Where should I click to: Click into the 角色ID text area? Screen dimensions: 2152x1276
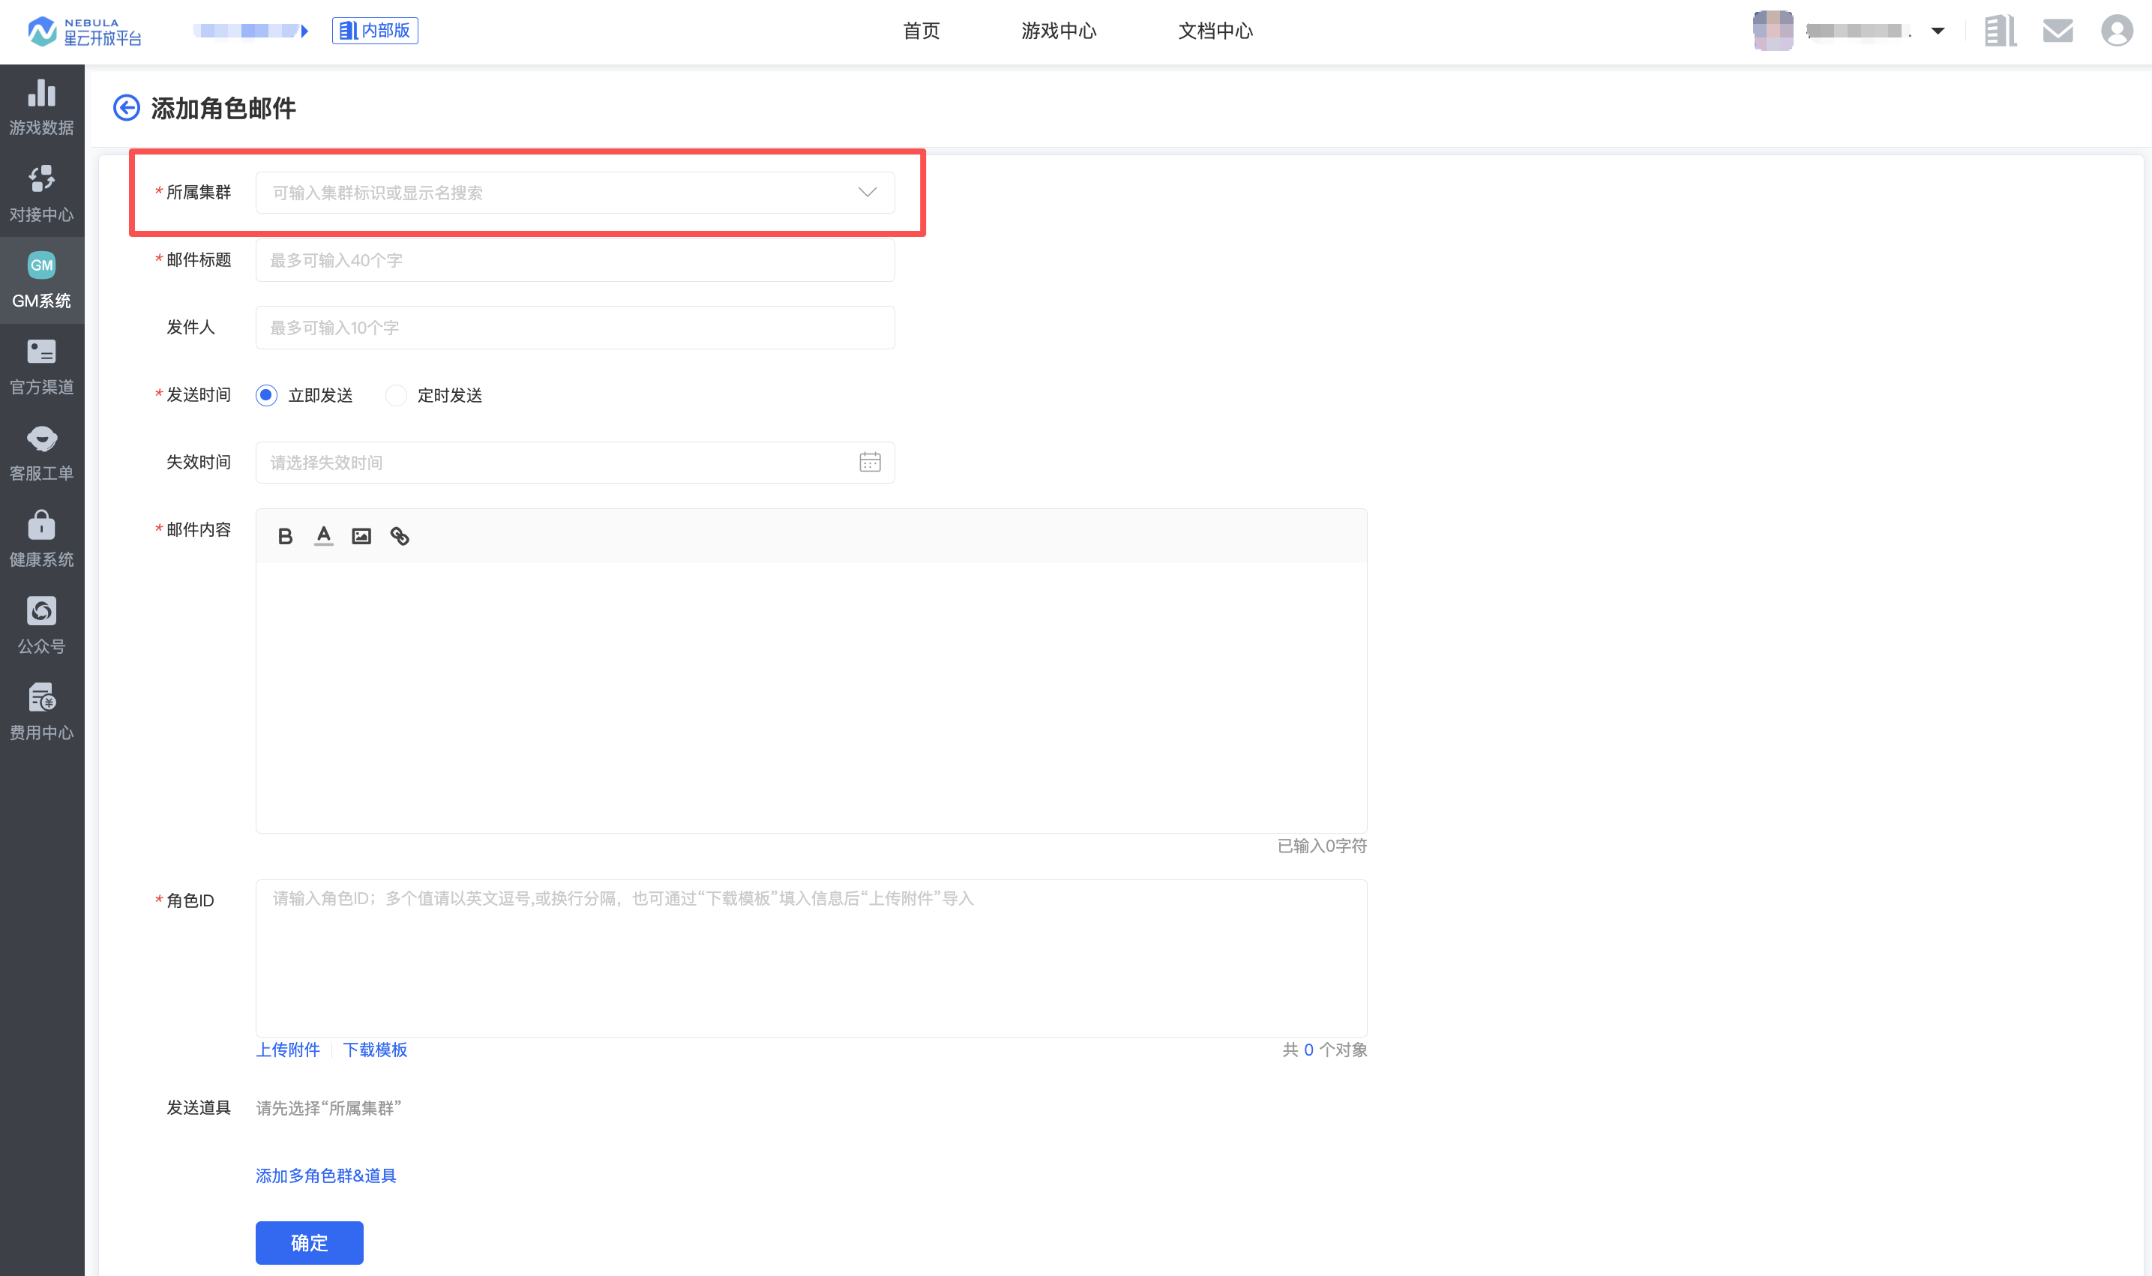pos(811,958)
